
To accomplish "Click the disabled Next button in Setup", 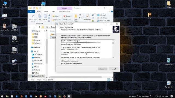I will (x=103, y=69).
